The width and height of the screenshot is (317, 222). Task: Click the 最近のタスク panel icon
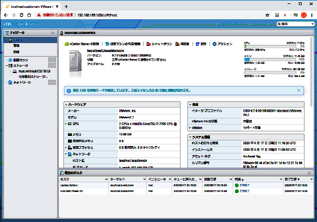(62, 173)
